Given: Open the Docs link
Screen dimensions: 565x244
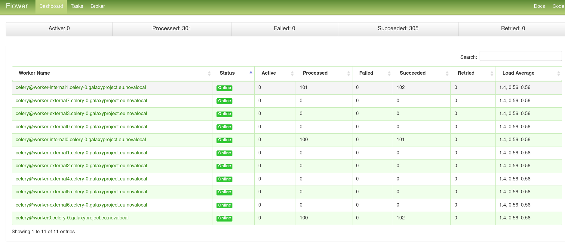Looking at the screenshot, I should pyautogui.click(x=539, y=6).
